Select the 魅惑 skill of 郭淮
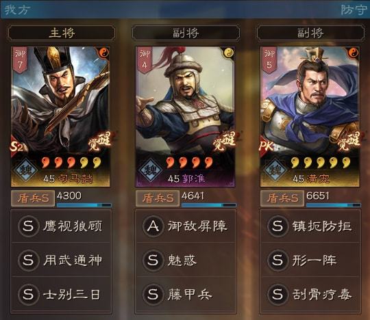 click(x=186, y=261)
